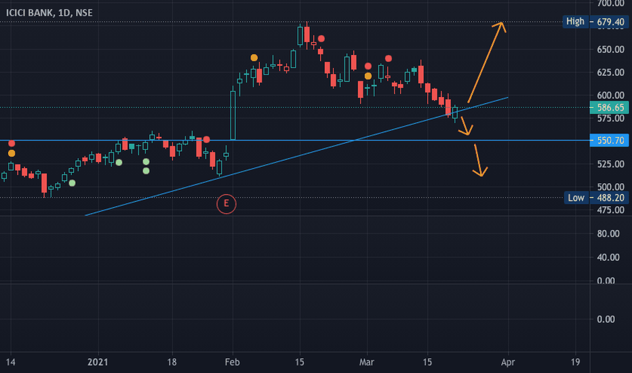Image resolution: width=632 pixels, height=373 pixels.
Task: Click the red dot directly above the orange dot in early March
Action: [x=368, y=66]
